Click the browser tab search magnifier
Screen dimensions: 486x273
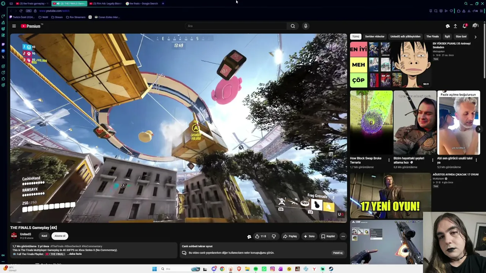466,3
